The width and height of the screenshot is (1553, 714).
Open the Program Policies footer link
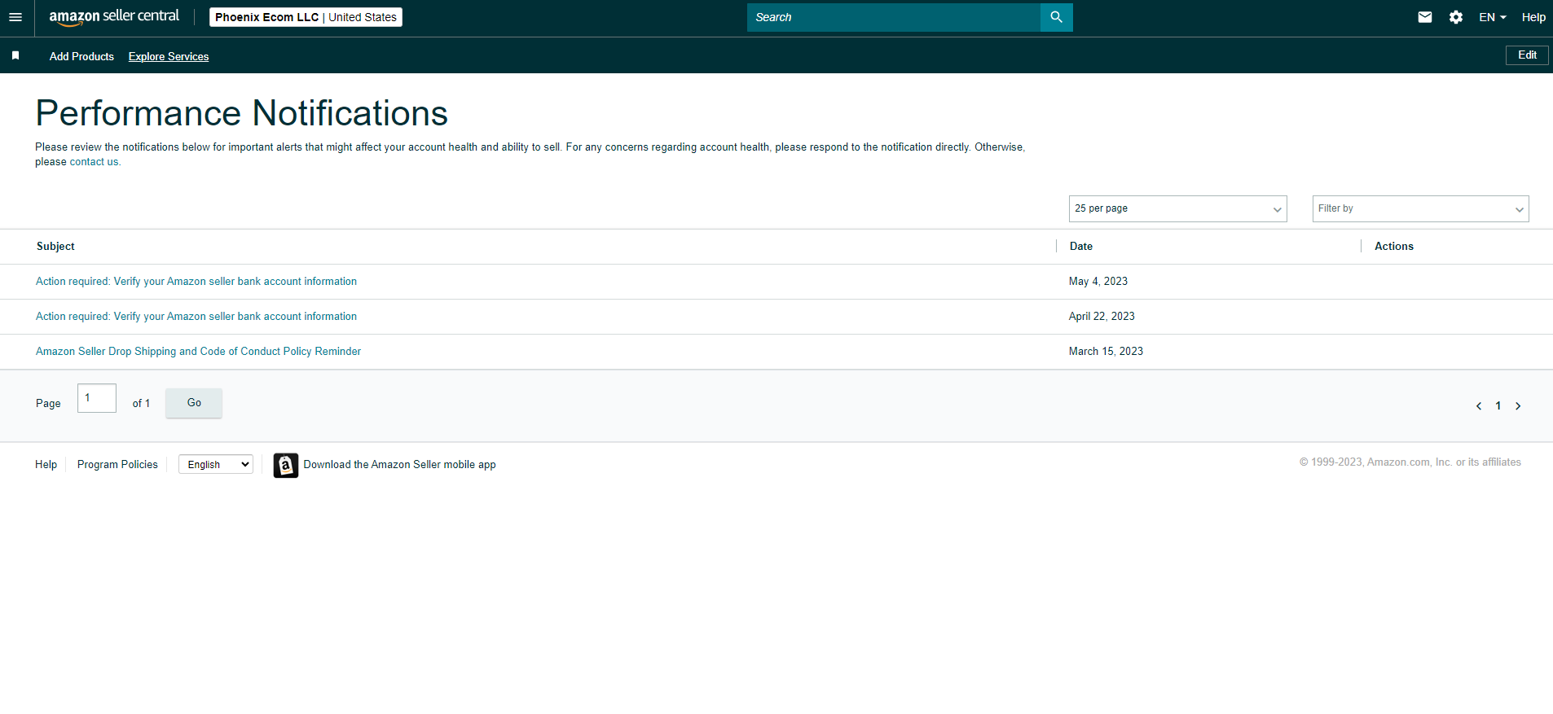coord(117,464)
